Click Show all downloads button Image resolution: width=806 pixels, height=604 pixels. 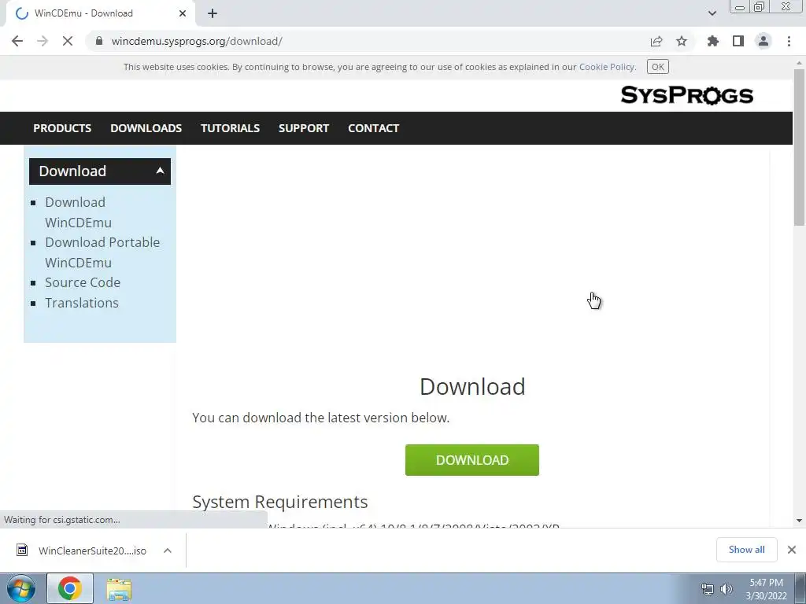746,550
